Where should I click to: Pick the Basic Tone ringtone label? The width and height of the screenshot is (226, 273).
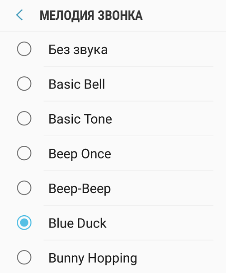[x=80, y=119]
